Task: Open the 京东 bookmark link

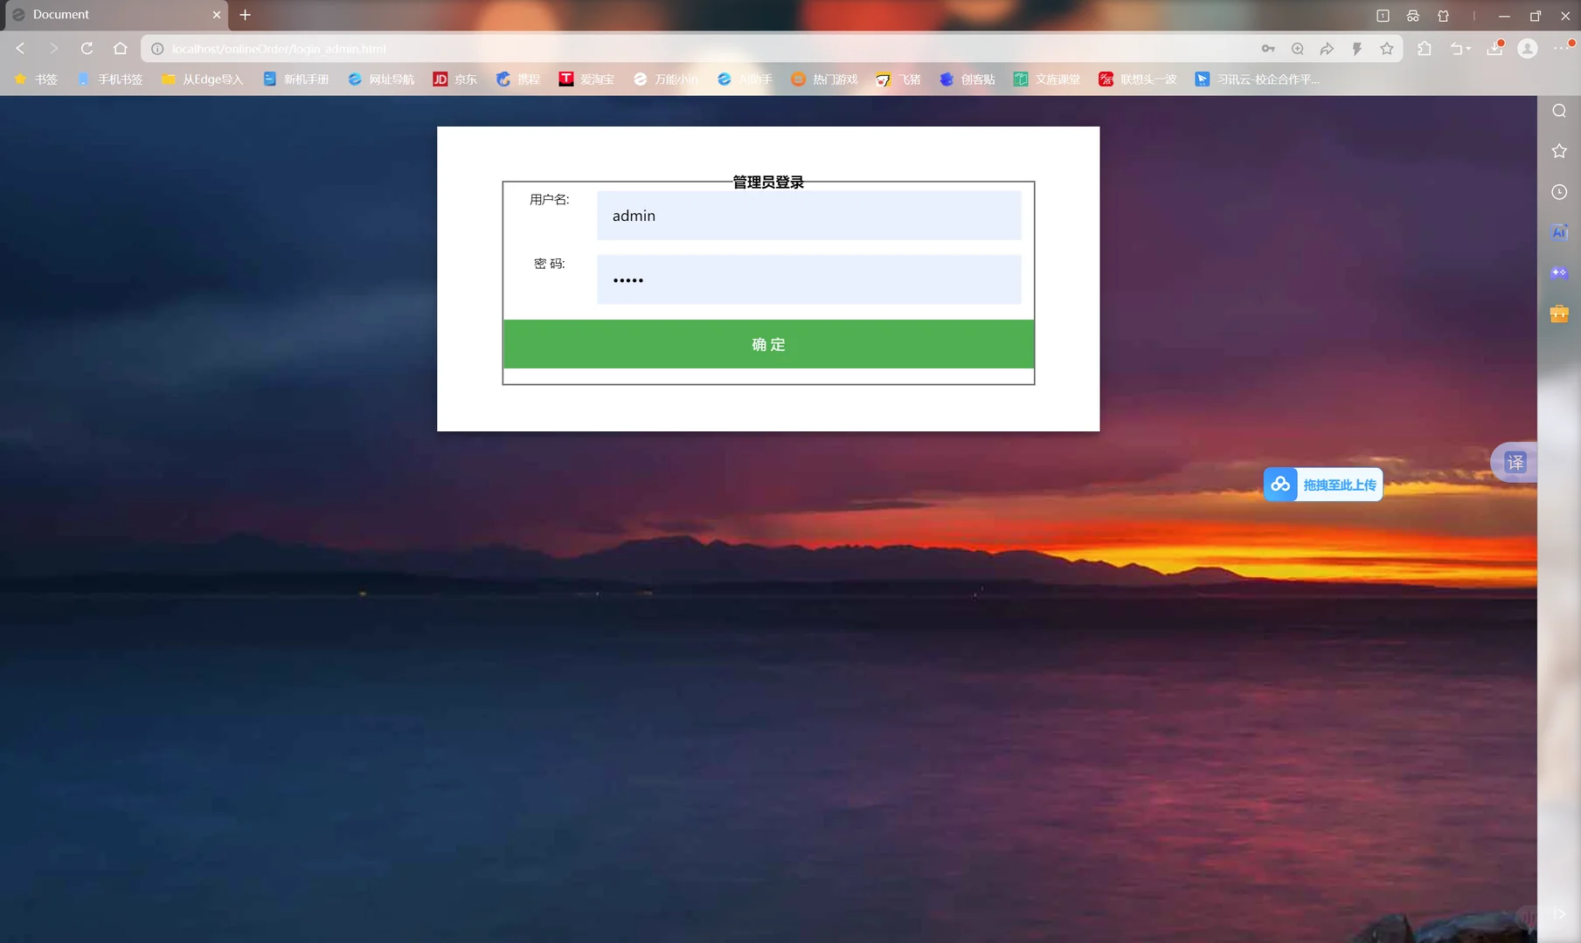Action: [455, 79]
